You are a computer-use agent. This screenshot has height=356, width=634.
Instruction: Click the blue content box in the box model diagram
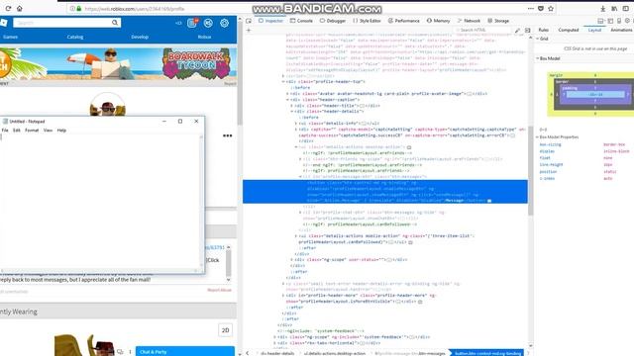pyautogui.click(x=595, y=95)
